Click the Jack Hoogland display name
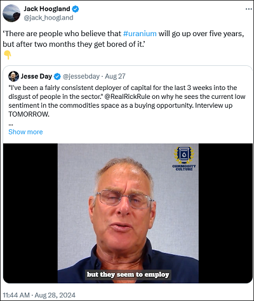 pos(47,9)
